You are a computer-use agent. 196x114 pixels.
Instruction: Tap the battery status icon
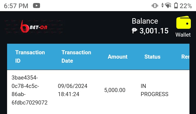176,6
